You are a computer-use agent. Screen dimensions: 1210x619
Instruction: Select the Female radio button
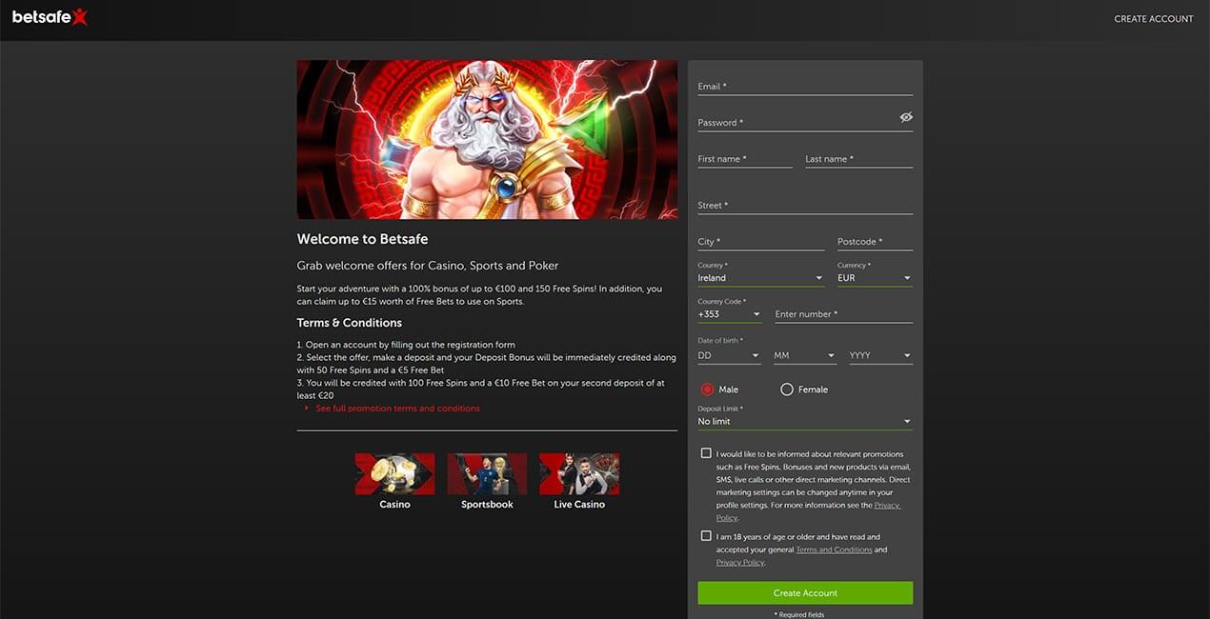click(x=787, y=389)
